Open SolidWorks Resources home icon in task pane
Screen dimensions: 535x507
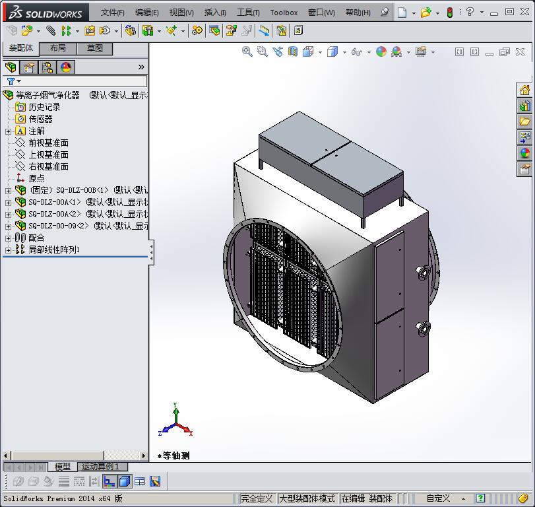[x=524, y=90]
